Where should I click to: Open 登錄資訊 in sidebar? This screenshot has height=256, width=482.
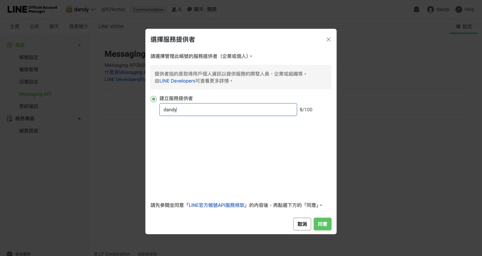click(x=29, y=106)
